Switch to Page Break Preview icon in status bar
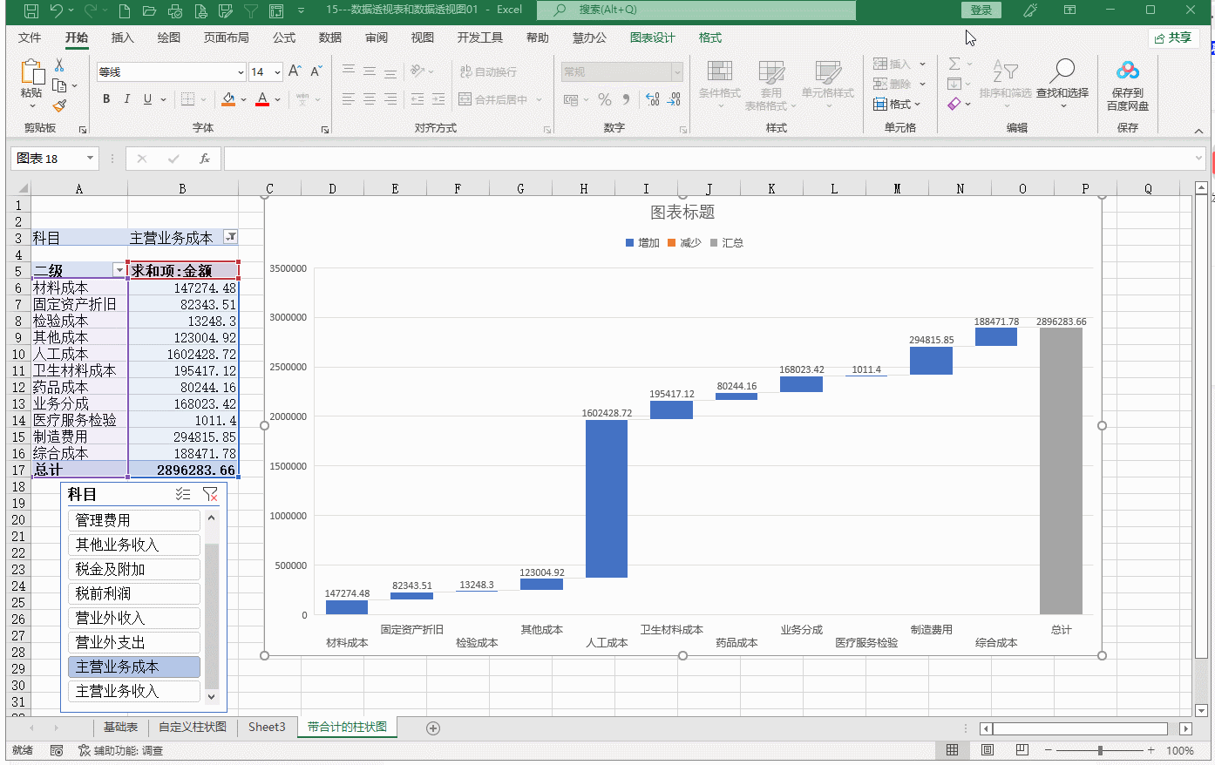The image size is (1215, 765). (1022, 750)
